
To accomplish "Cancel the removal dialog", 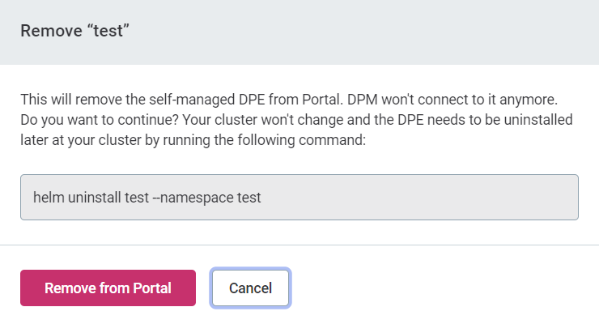I will click(x=250, y=288).
